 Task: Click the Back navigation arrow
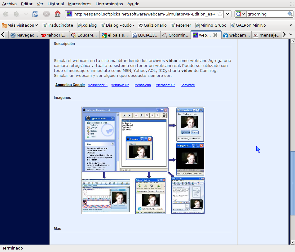pyautogui.click(x=6, y=14)
